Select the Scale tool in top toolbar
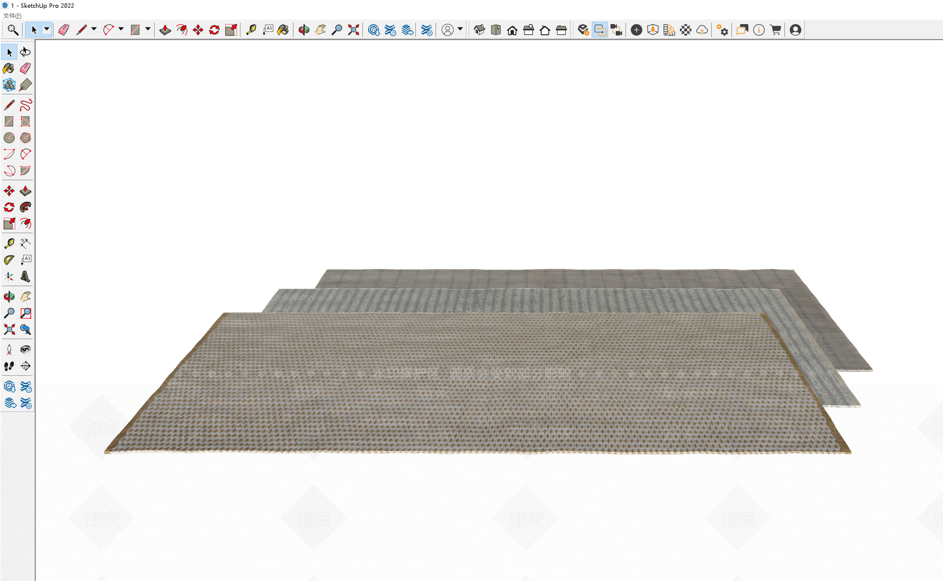943x581 pixels. [231, 29]
